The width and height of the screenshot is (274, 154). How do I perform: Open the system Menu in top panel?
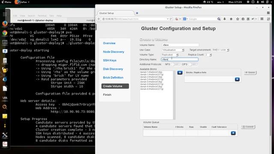[6, 2]
